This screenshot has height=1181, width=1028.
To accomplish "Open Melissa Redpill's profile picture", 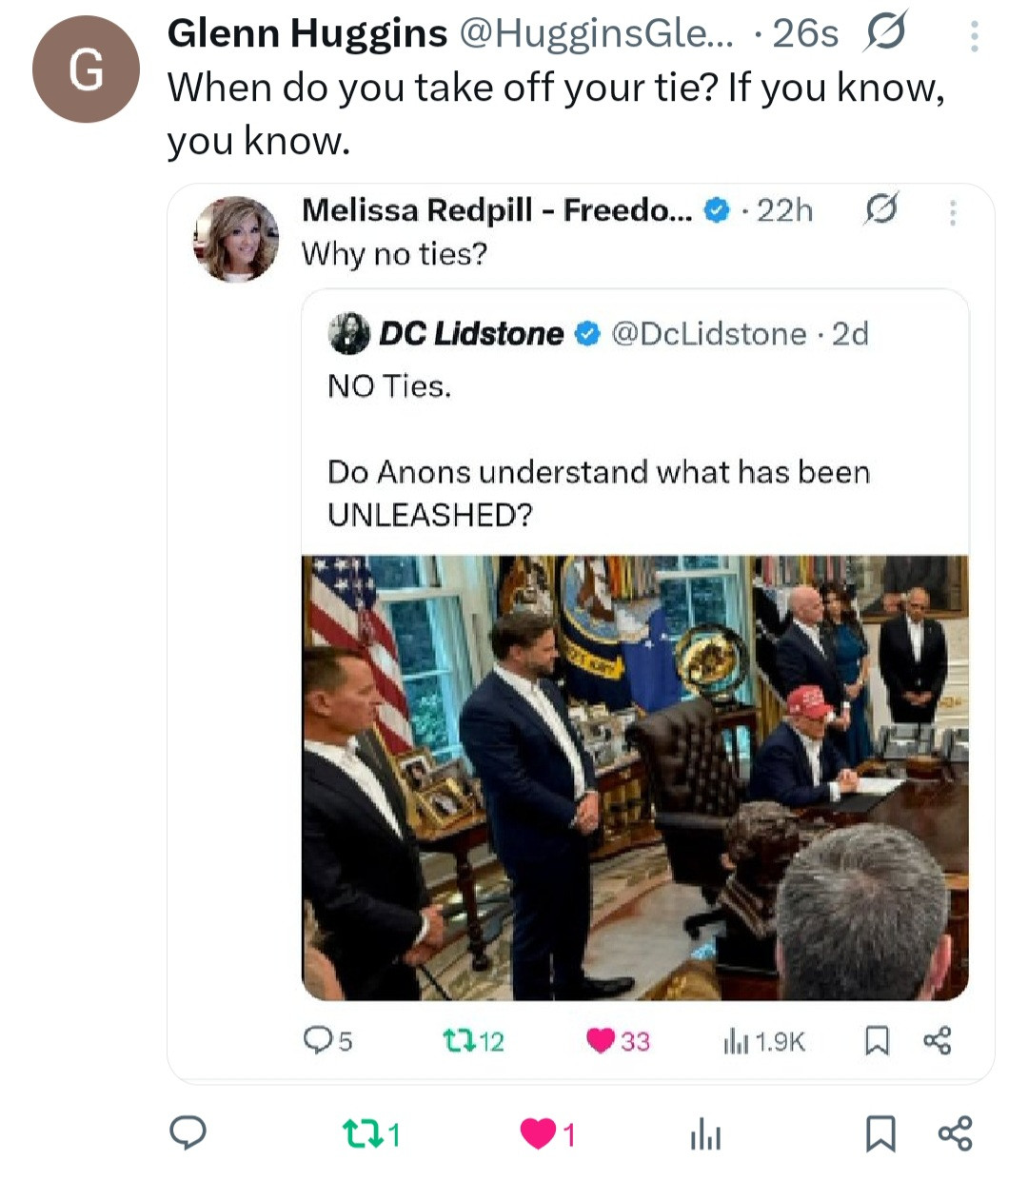I will pyautogui.click(x=236, y=239).
